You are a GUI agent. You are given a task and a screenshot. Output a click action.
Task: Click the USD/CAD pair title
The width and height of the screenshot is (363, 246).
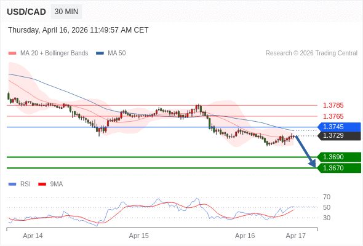pos(26,12)
